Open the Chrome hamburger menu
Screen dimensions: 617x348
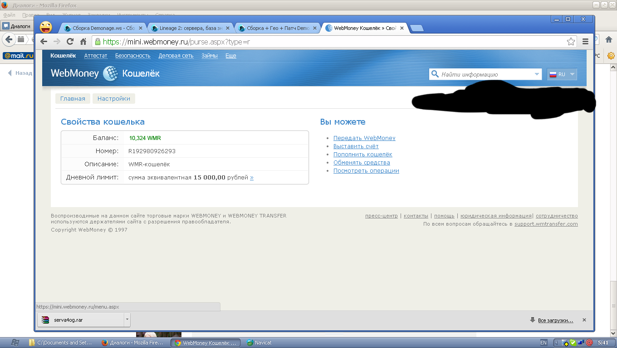click(x=585, y=42)
